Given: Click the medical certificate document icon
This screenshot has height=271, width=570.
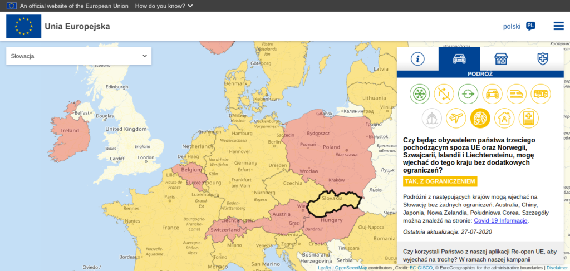Looking at the screenshot, I should point(528,118).
